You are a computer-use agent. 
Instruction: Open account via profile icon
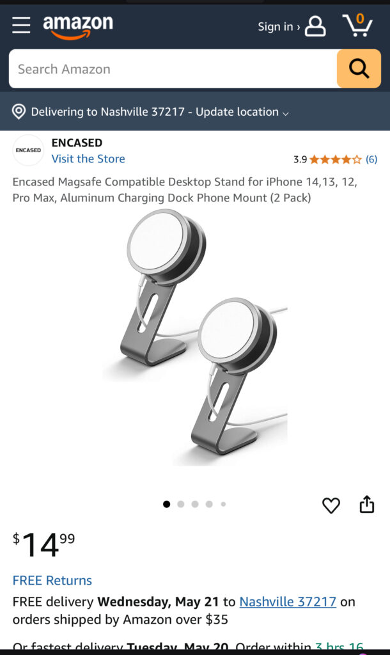tap(315, 26)
